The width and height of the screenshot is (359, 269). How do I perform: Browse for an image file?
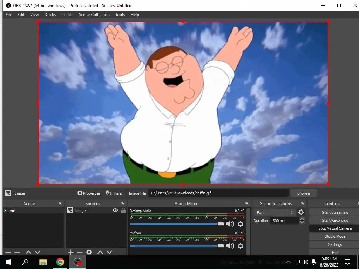tap(303, 193)
